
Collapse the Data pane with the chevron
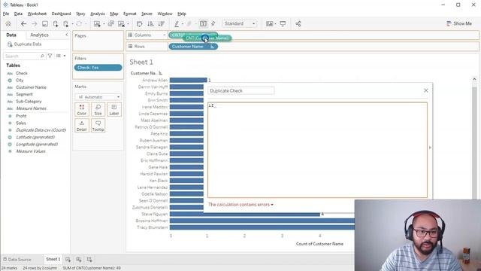click(67, 35)
